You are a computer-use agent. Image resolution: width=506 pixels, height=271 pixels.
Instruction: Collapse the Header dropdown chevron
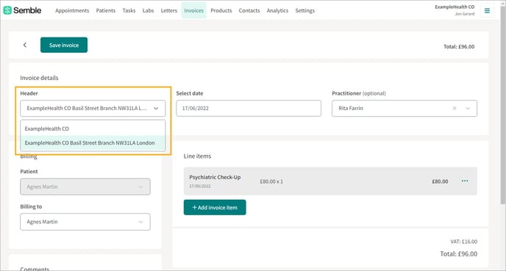tap(156, 108)
